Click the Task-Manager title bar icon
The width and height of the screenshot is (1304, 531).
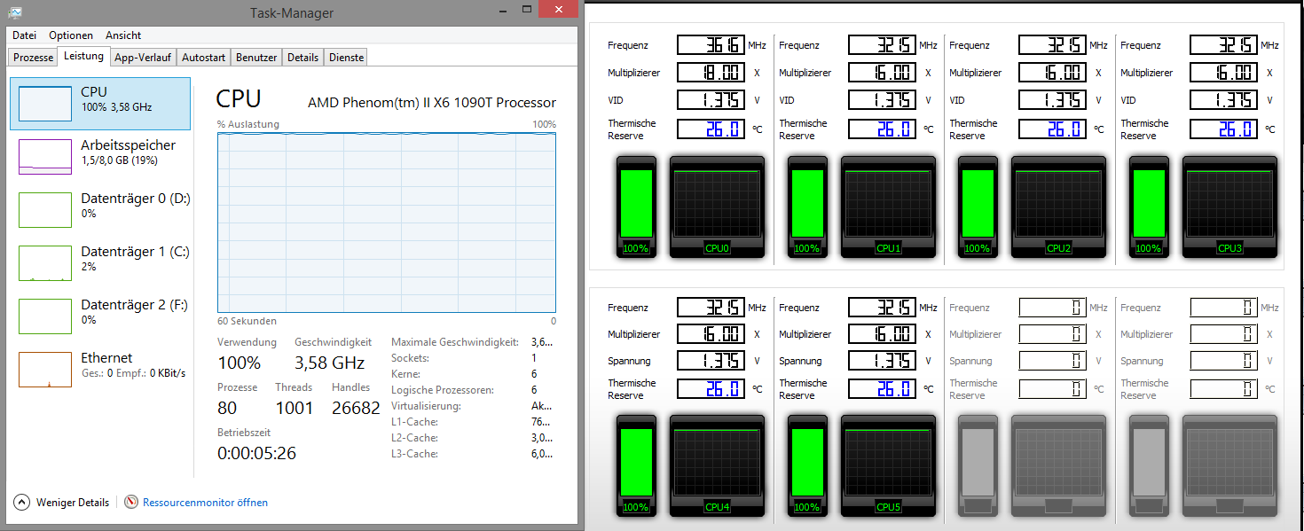tap(16, 12)
